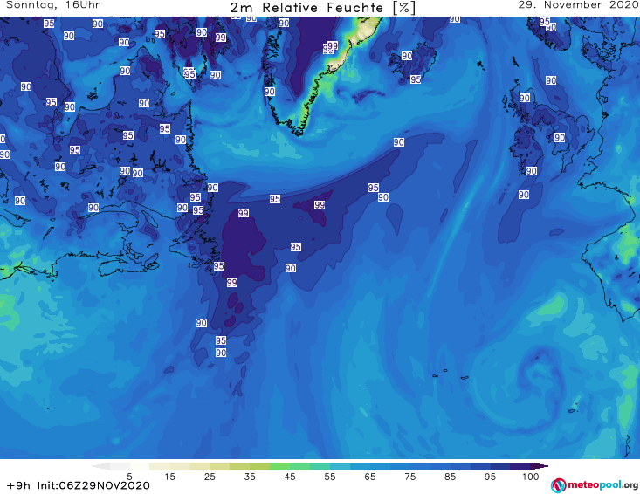Viewport: 640px width, 494px height.
Task: Click the 95 contour label on Iceland's south coast
Action: 416,79
